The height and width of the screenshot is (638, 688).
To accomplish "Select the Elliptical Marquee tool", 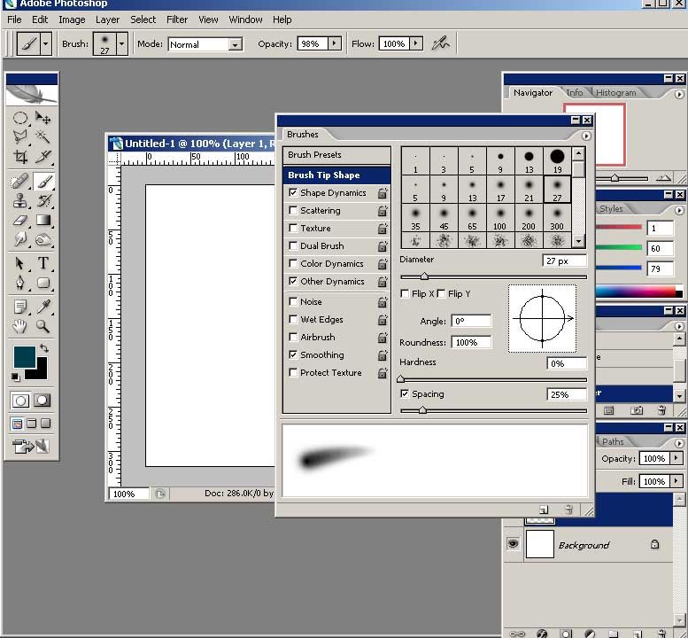I will click(x=19, y=118).
